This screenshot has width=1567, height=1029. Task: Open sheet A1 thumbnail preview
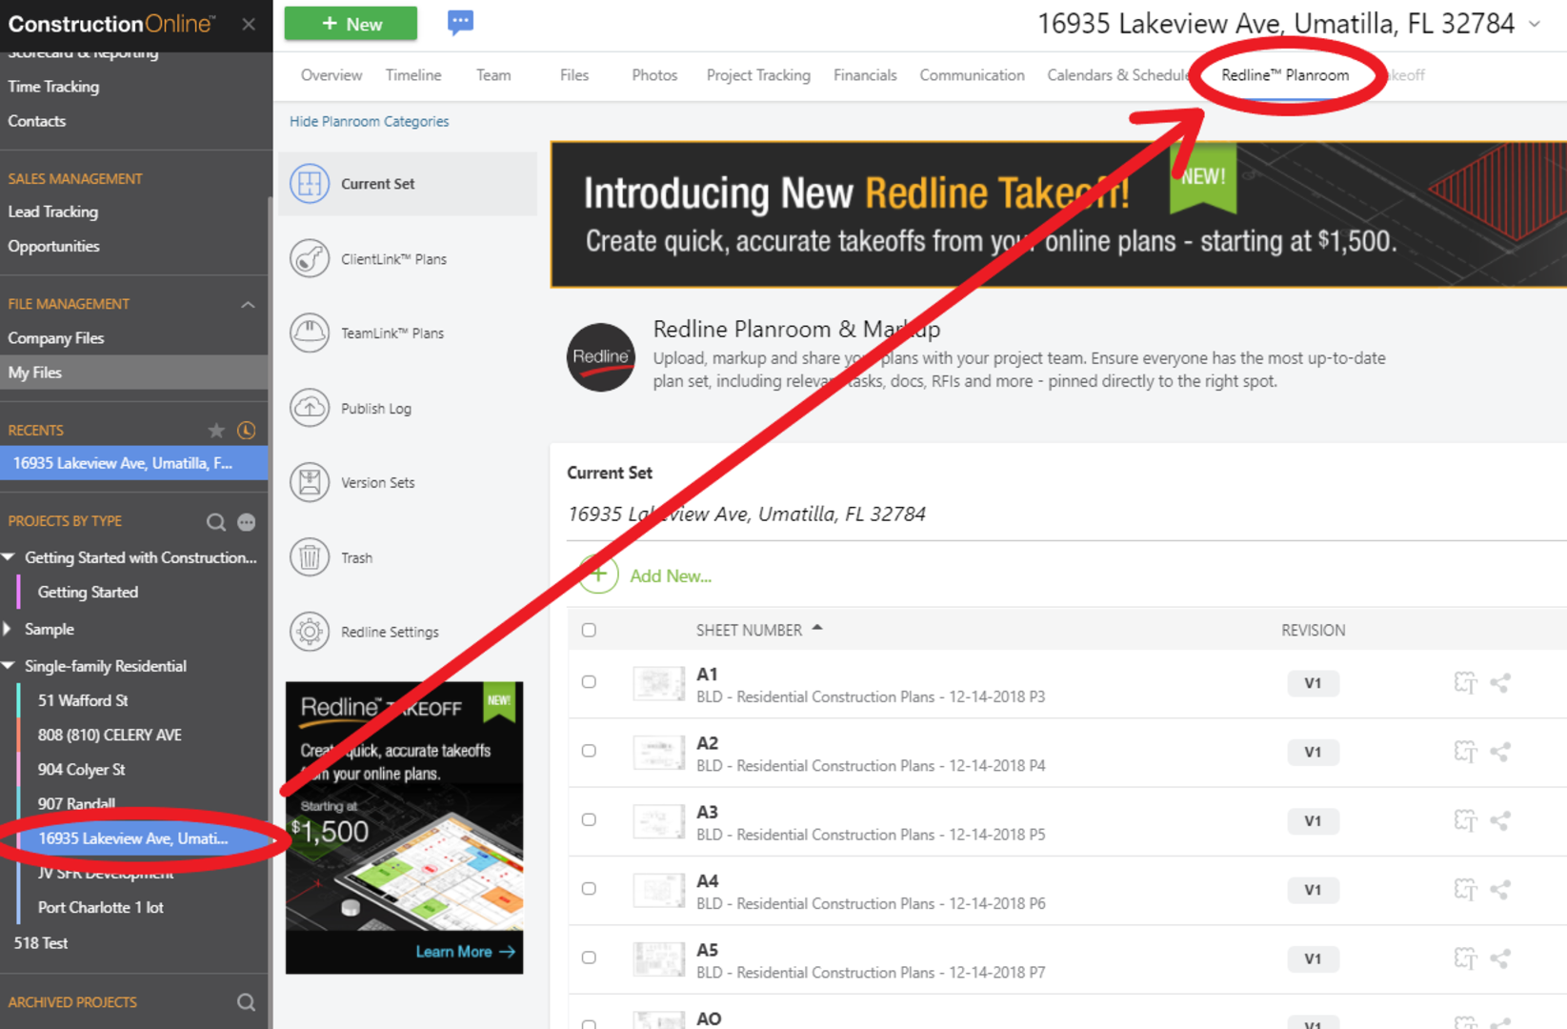tap(658, 684)
